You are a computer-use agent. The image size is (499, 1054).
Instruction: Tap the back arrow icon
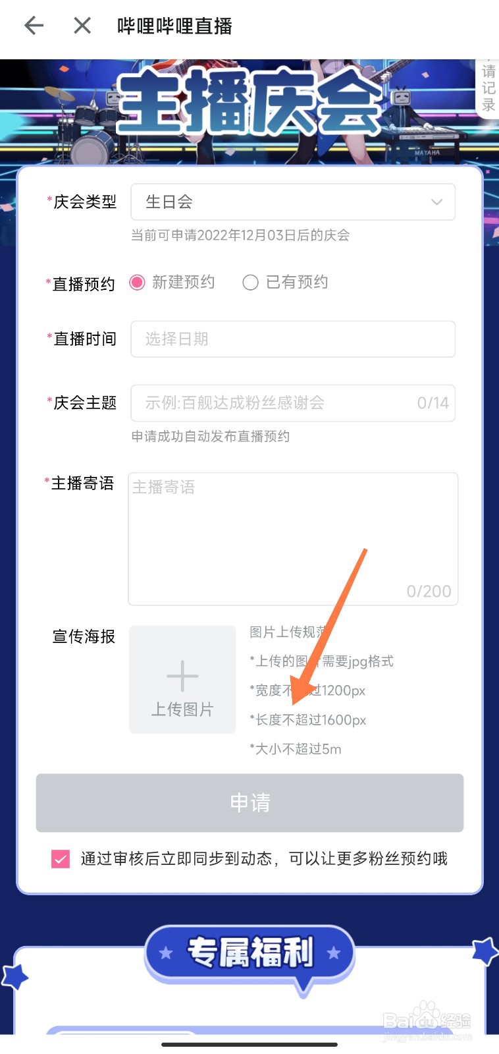[34, 26]
